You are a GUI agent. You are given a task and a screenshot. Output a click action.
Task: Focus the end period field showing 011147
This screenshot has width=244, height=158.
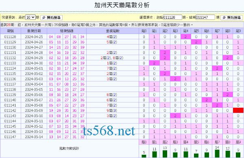pyautogui.click(x=205, y=17)
